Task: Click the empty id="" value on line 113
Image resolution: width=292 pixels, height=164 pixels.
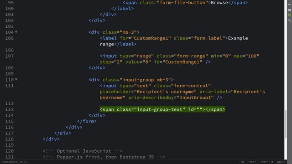Action: [199, 109]
